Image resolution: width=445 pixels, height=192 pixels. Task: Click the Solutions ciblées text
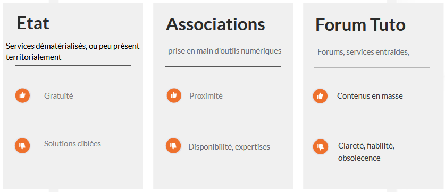point(72,144)
